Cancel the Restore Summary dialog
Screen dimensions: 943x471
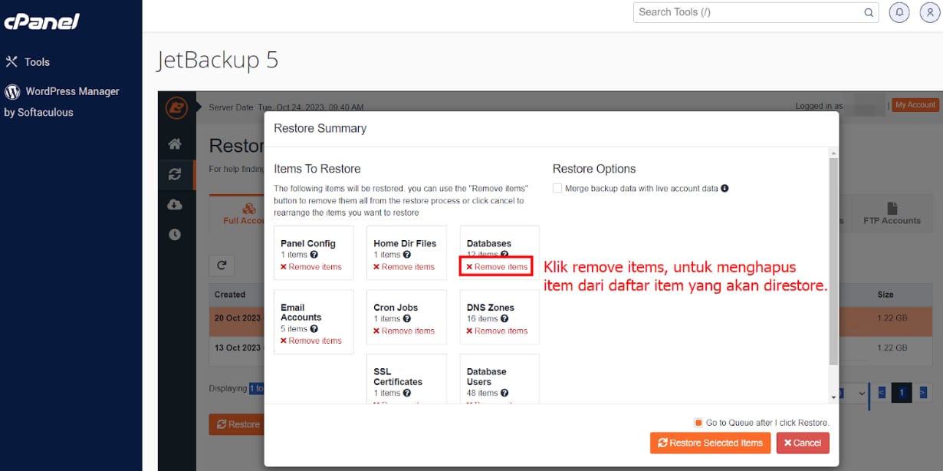pyautogui.click(x=803, y=443)
